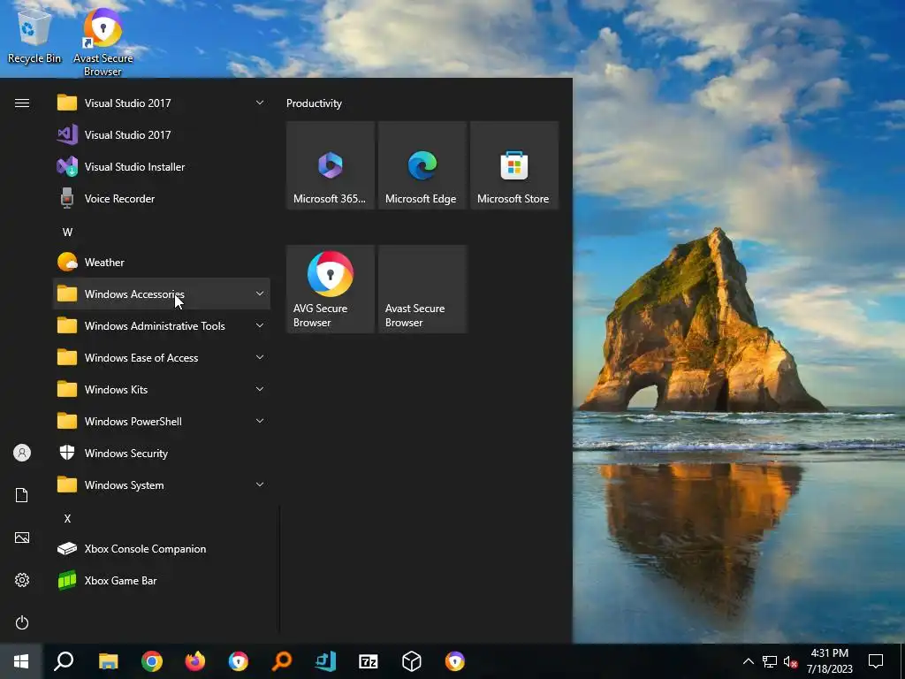The height and width of the screenshot is (679, 905).
Task: Open the notification center icon
Action: tap(876, 661)
